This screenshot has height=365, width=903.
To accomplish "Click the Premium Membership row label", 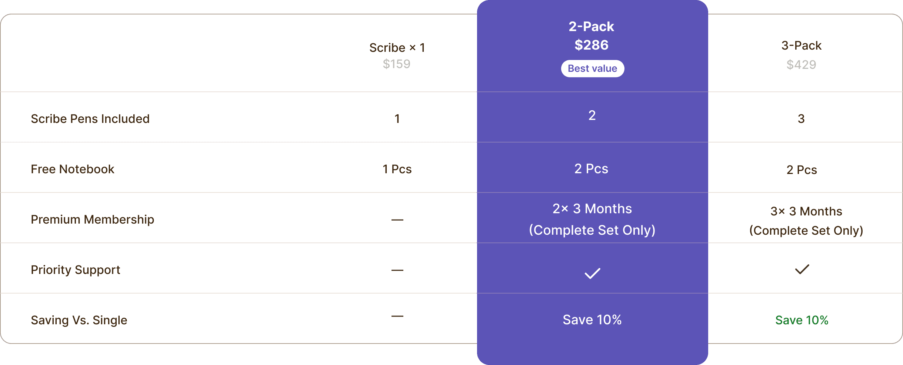I will tap(92, 220).
